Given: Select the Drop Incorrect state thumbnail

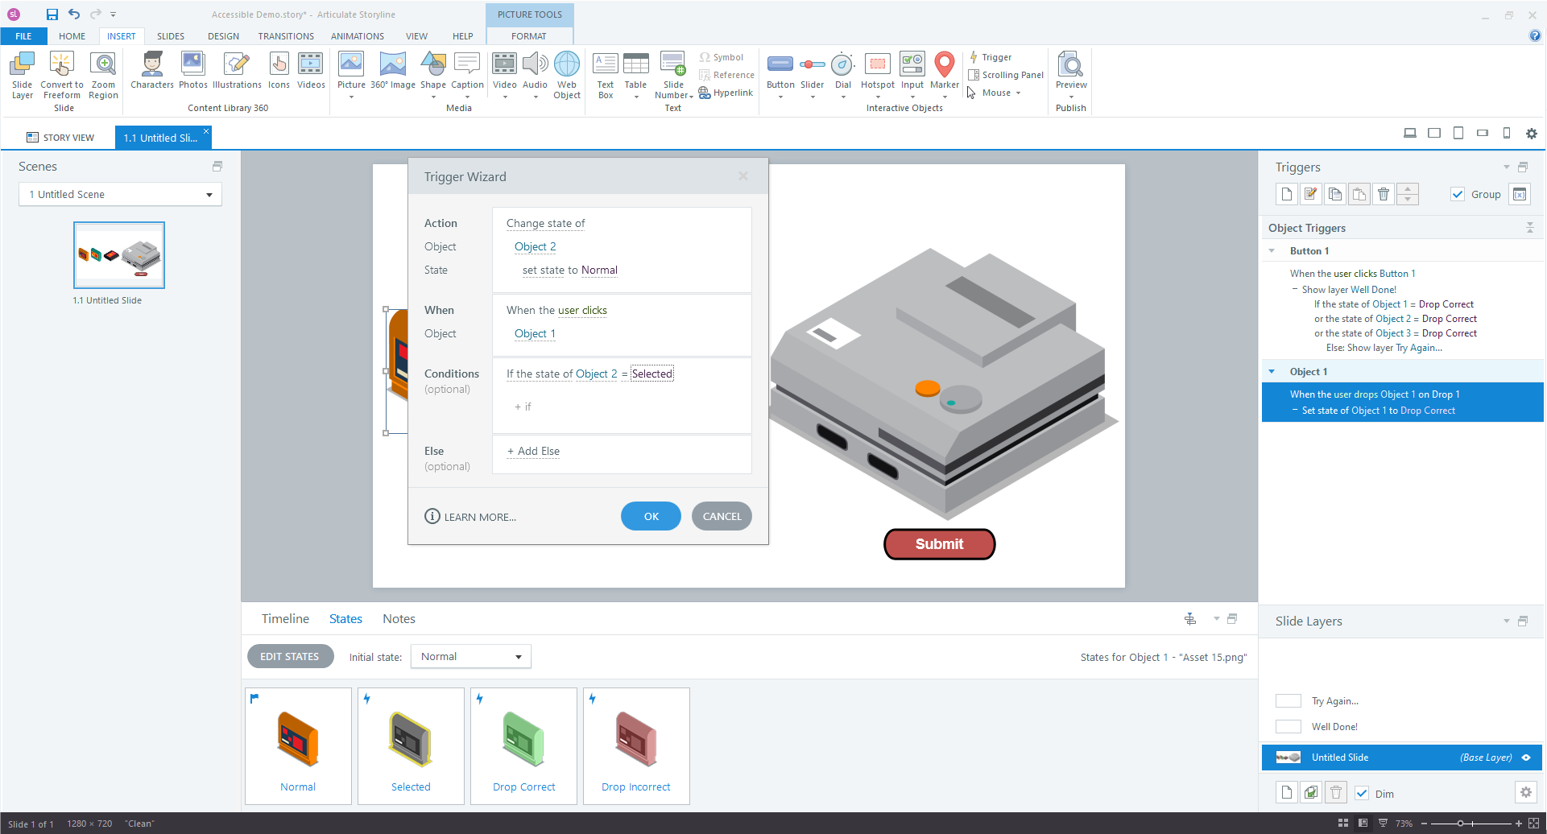Looking at the screenshot, I should (x=636, y=745).
